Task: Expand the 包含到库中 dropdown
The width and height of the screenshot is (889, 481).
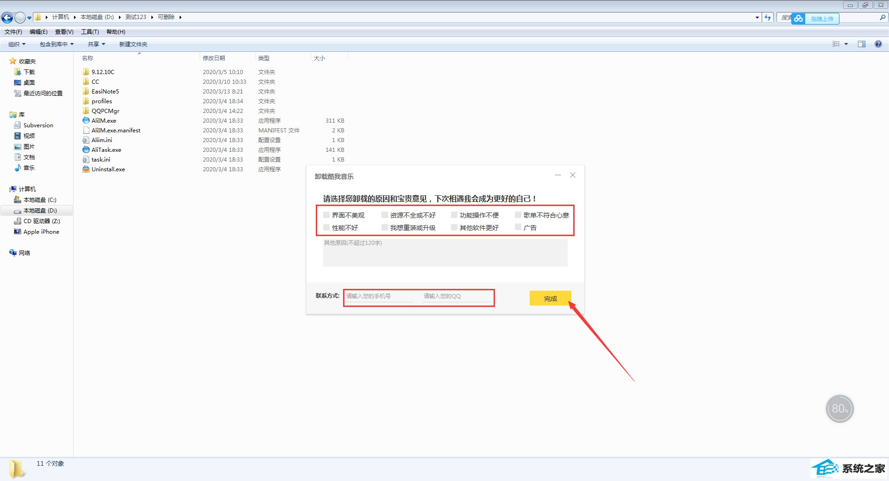Action: (56, 44)
